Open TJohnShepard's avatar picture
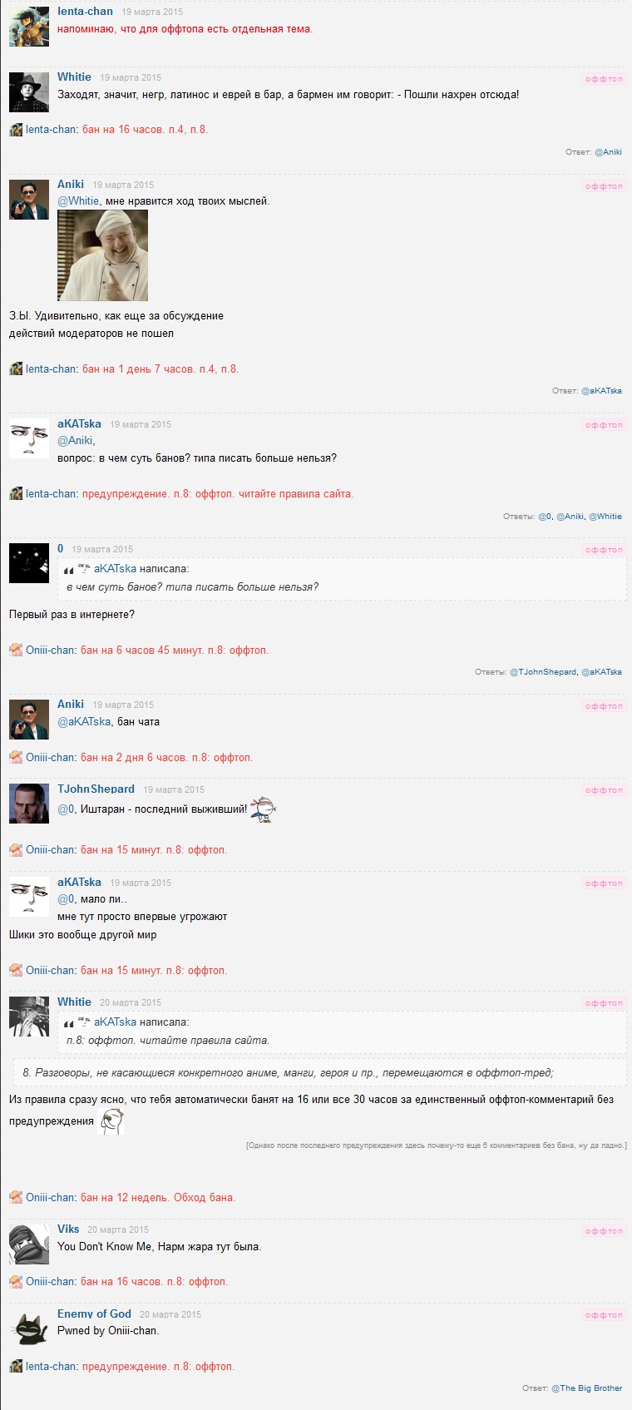Screen dimensions: 632x1410 (x=29, y=804)
